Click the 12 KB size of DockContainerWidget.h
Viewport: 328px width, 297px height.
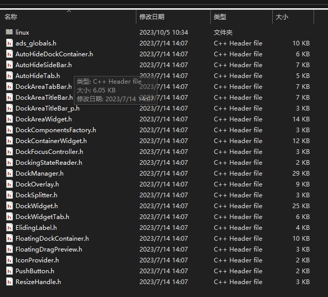pyautogui.click(x=301, y=141)
